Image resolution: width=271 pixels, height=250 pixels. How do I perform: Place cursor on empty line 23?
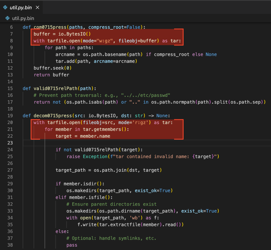132,143
